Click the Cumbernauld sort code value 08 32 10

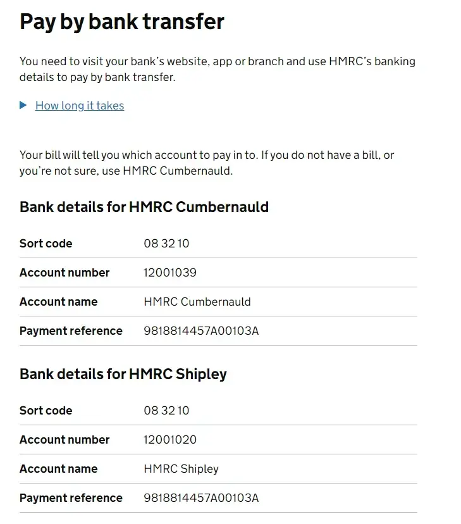[x=166, y=244]
